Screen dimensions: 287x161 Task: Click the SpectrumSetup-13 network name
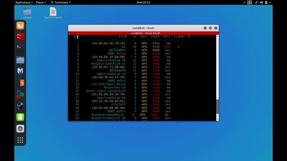[111, 74]
